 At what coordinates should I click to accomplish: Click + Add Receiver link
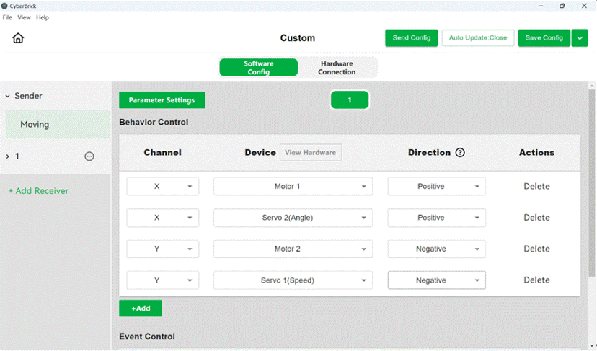(38, 191)
